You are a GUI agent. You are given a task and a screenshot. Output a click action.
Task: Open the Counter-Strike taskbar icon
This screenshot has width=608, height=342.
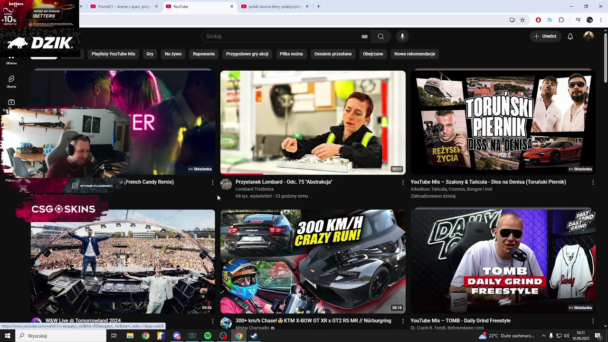(x=161, y=336)
